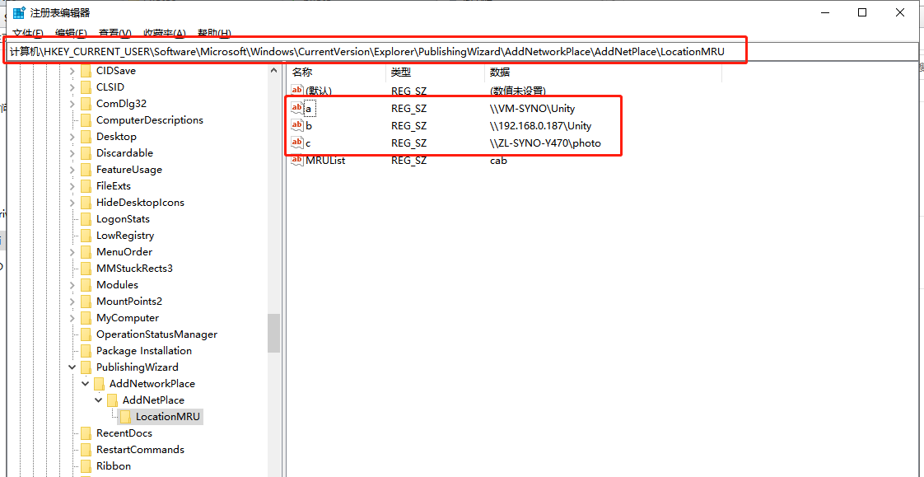Image resolution: width=924 pixels, height=477 pixels.
Task: Click the MountPoints2 folder icon
Action: point(86,302)
